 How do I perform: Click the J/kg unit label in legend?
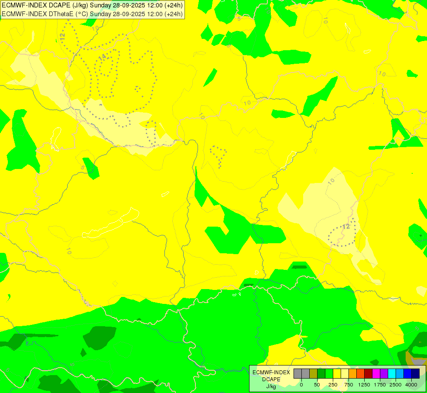[x=271, y=386]
